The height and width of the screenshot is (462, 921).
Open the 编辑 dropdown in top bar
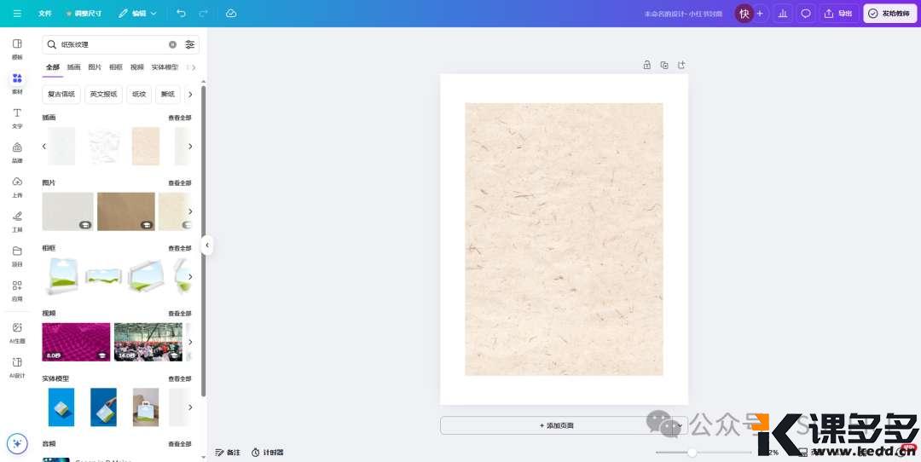point(136,14)
